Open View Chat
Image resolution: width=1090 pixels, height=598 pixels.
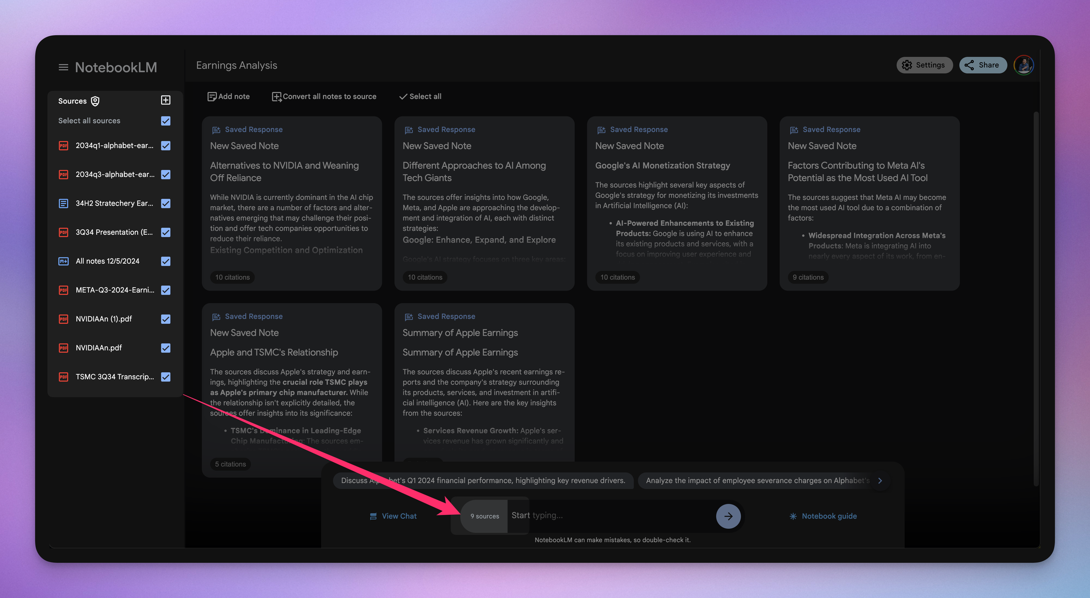pos(393,516)
